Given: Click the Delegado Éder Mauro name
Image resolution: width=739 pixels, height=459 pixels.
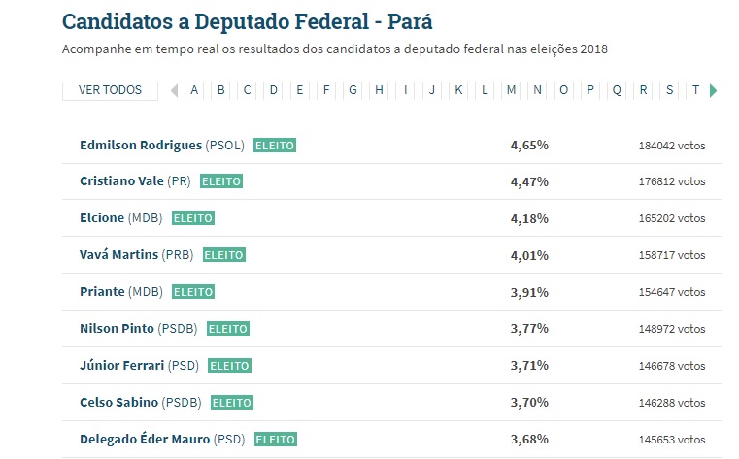Looking at the screenshot, I should pyautogui.click(x=144, y=440).
